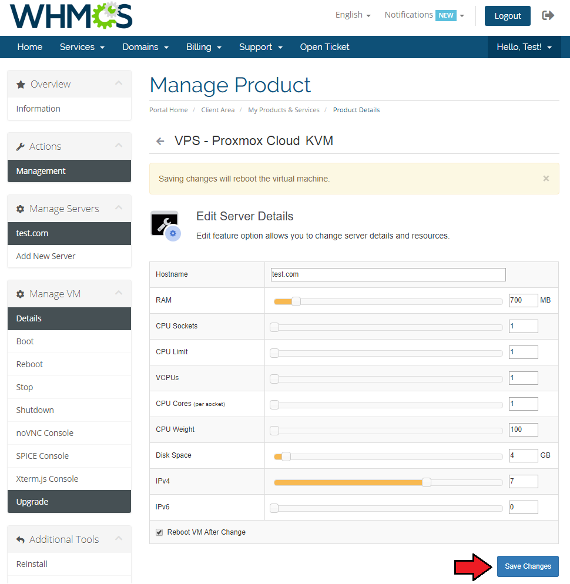Collapse the Overview panel chevron
The width and height of the screenshot is (570, 584).
(x=119, y=83)
